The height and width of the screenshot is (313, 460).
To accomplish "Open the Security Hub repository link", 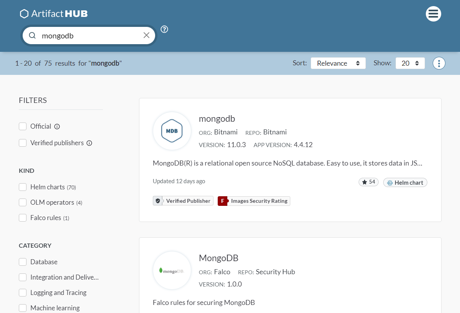I will pos(275,272).
